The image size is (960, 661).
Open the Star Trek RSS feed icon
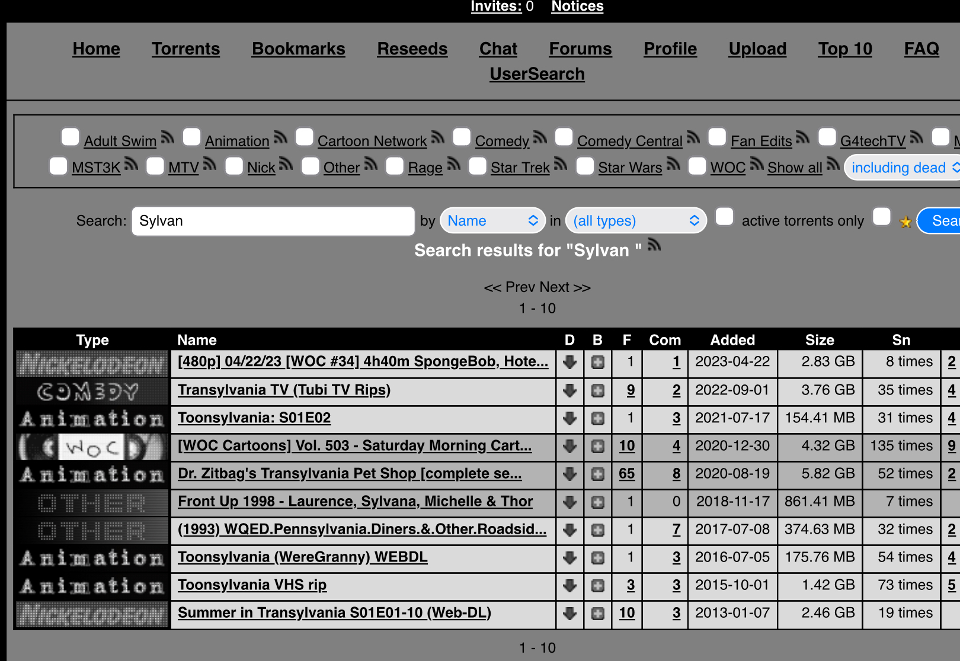pos(561,164)
